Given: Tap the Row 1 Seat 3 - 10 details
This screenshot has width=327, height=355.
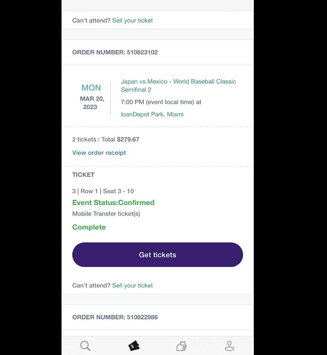Looking at the screenshot, I should [103, 191].
